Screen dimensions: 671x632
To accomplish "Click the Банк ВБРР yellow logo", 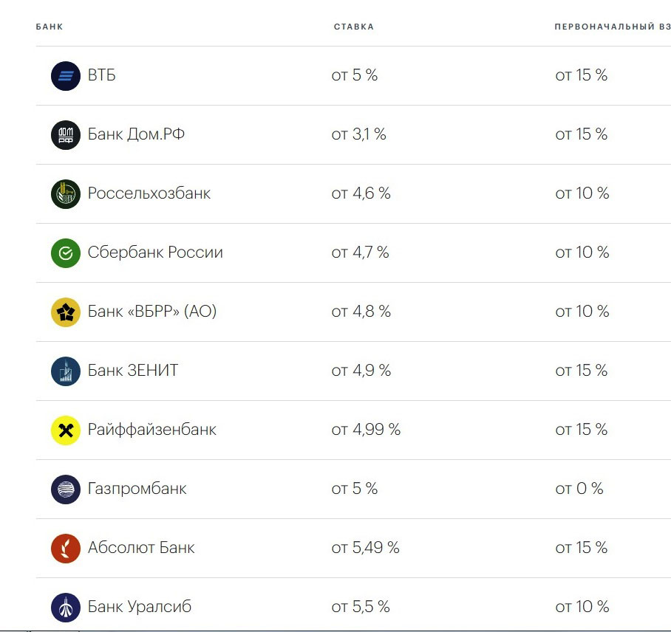I will (x=66, y=312).
